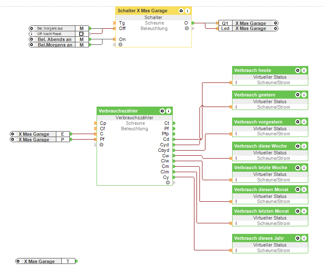Open settings gear of Verbrauch dieses Jahr block
The image size is (324, 280).
coord(298,238)
